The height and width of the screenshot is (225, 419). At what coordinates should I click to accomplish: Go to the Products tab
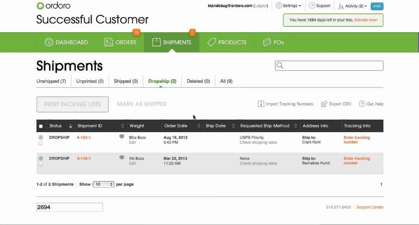[227, 42]
